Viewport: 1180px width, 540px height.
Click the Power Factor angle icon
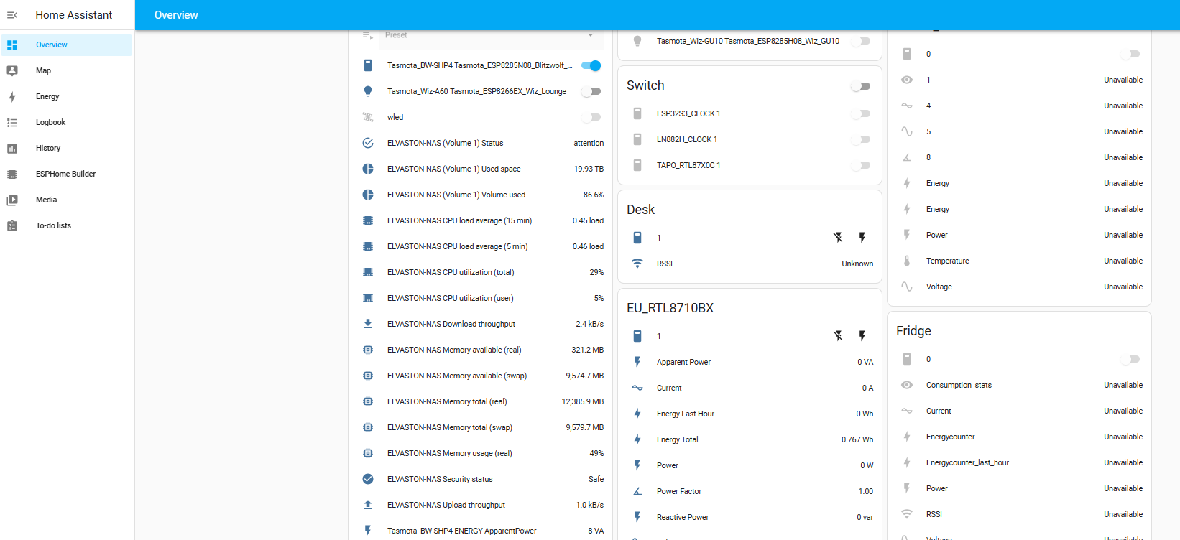(637, 491)
